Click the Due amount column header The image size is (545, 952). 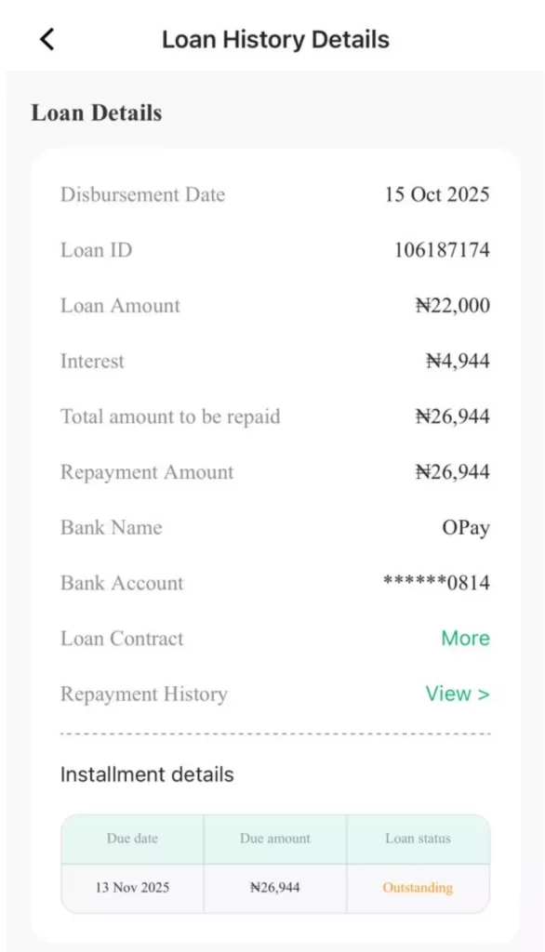point(275,838)
